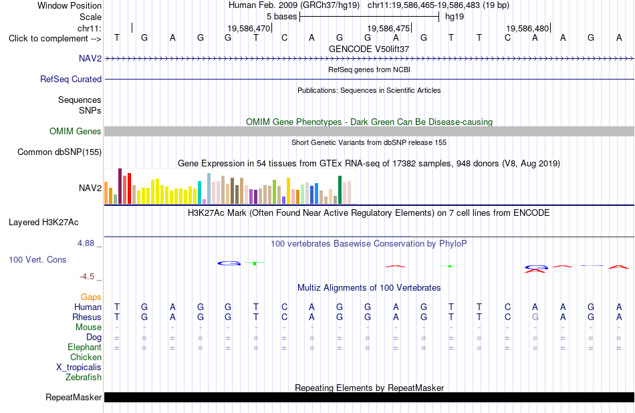Click the 19,586,475 position marker
The image size is (635, 413).
388,28
